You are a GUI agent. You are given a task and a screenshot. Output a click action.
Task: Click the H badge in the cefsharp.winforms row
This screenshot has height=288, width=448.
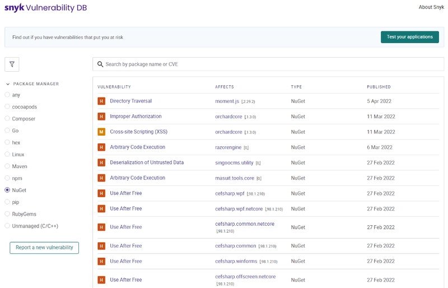[101, 261]
